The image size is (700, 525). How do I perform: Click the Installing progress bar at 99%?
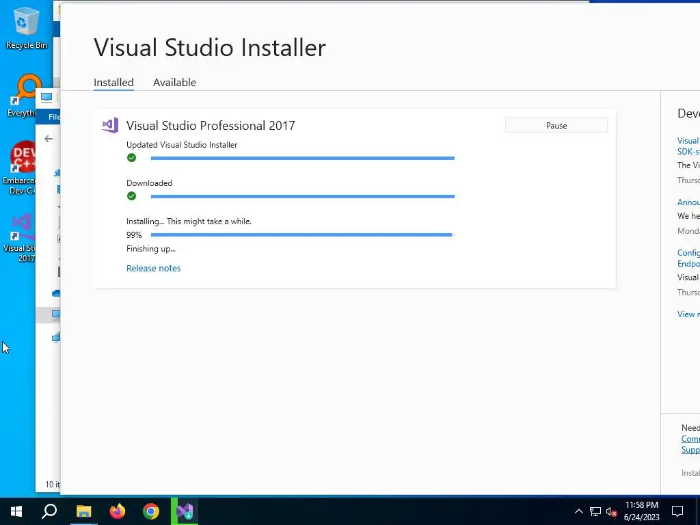303,235
